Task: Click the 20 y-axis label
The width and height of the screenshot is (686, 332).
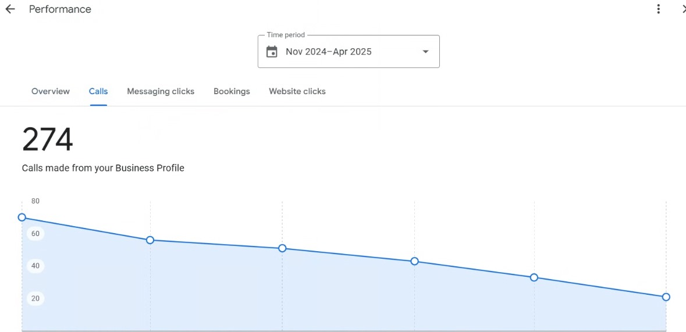Action: tap(35, 298)
